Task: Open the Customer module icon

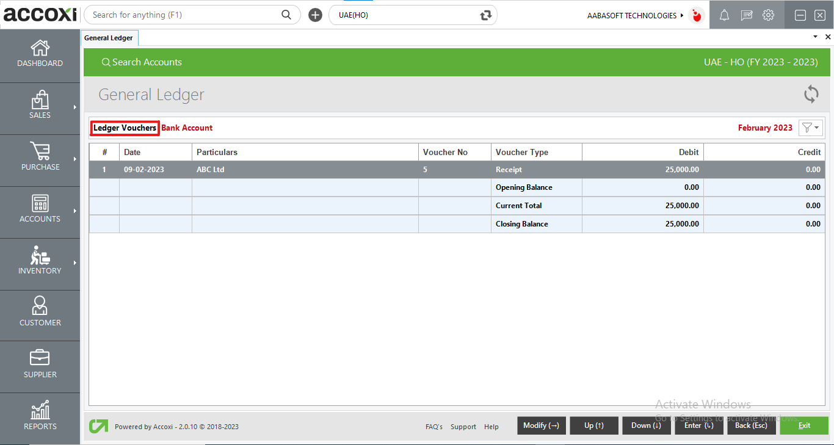Action: [x=40, y=306]
